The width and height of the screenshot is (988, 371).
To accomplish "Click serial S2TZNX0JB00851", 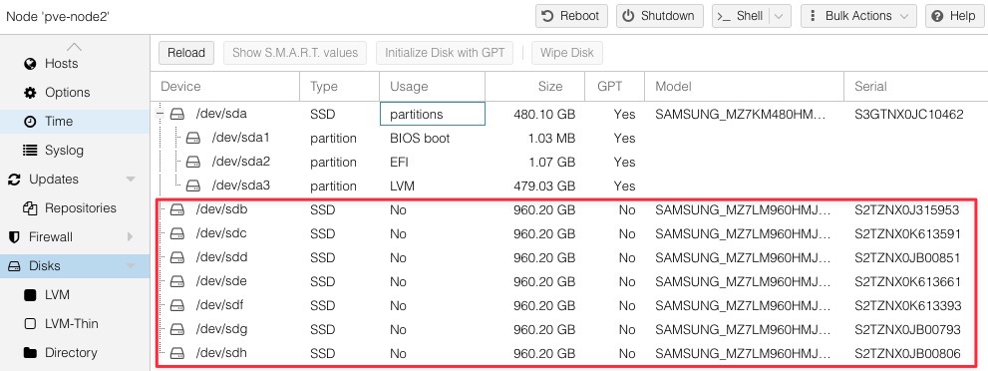I will 907,257.
